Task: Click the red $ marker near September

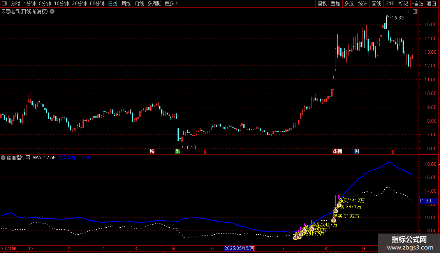Action: coord(393,152)
